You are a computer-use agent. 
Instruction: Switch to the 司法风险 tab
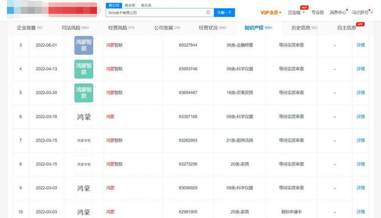75,28
